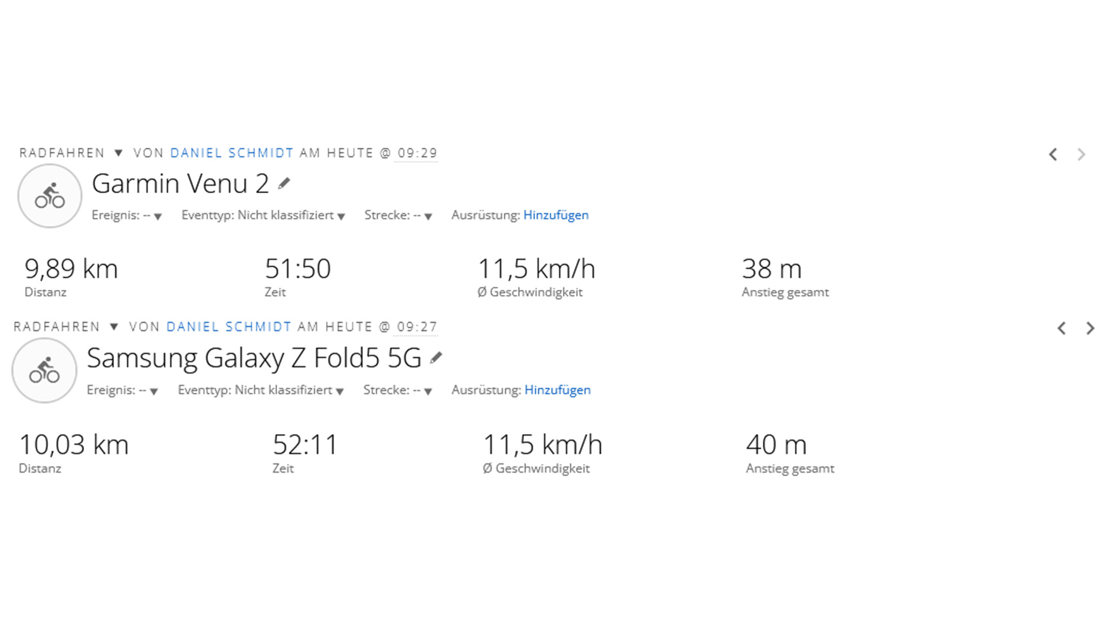Viewport: 1104px width, 621px height.
Task: Click the 09:27 start time of Samsung activity
Action: [x=417, y=327]
